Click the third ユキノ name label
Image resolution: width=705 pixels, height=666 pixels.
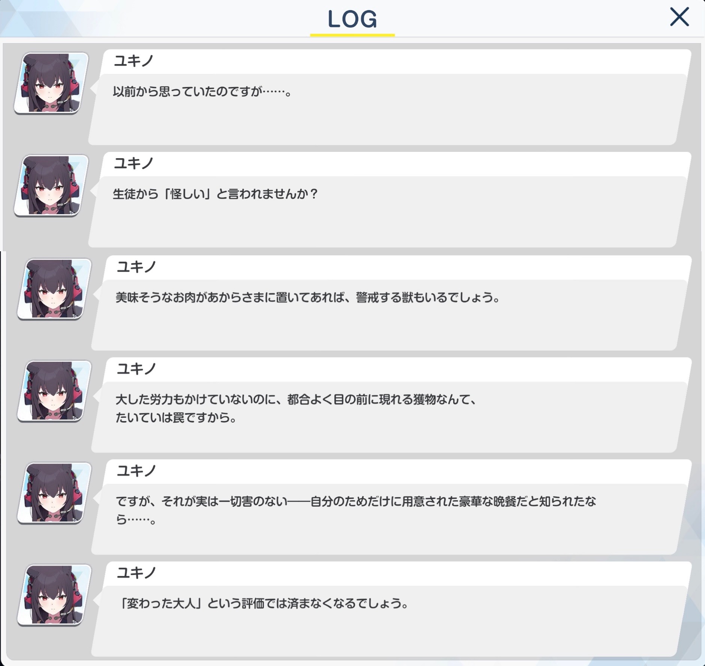tap(136, 267)
